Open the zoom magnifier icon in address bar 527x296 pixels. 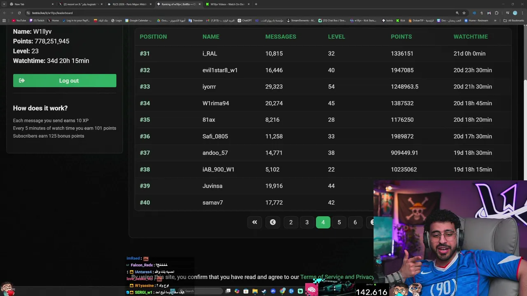click(457, 13)
